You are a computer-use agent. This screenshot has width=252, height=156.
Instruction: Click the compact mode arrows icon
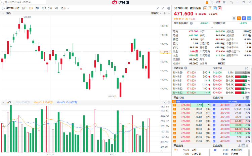tap(232, 2)
